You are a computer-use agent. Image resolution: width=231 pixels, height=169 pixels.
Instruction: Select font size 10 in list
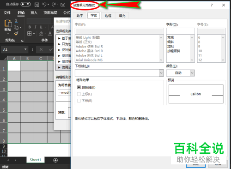click(x=200, y=51)
